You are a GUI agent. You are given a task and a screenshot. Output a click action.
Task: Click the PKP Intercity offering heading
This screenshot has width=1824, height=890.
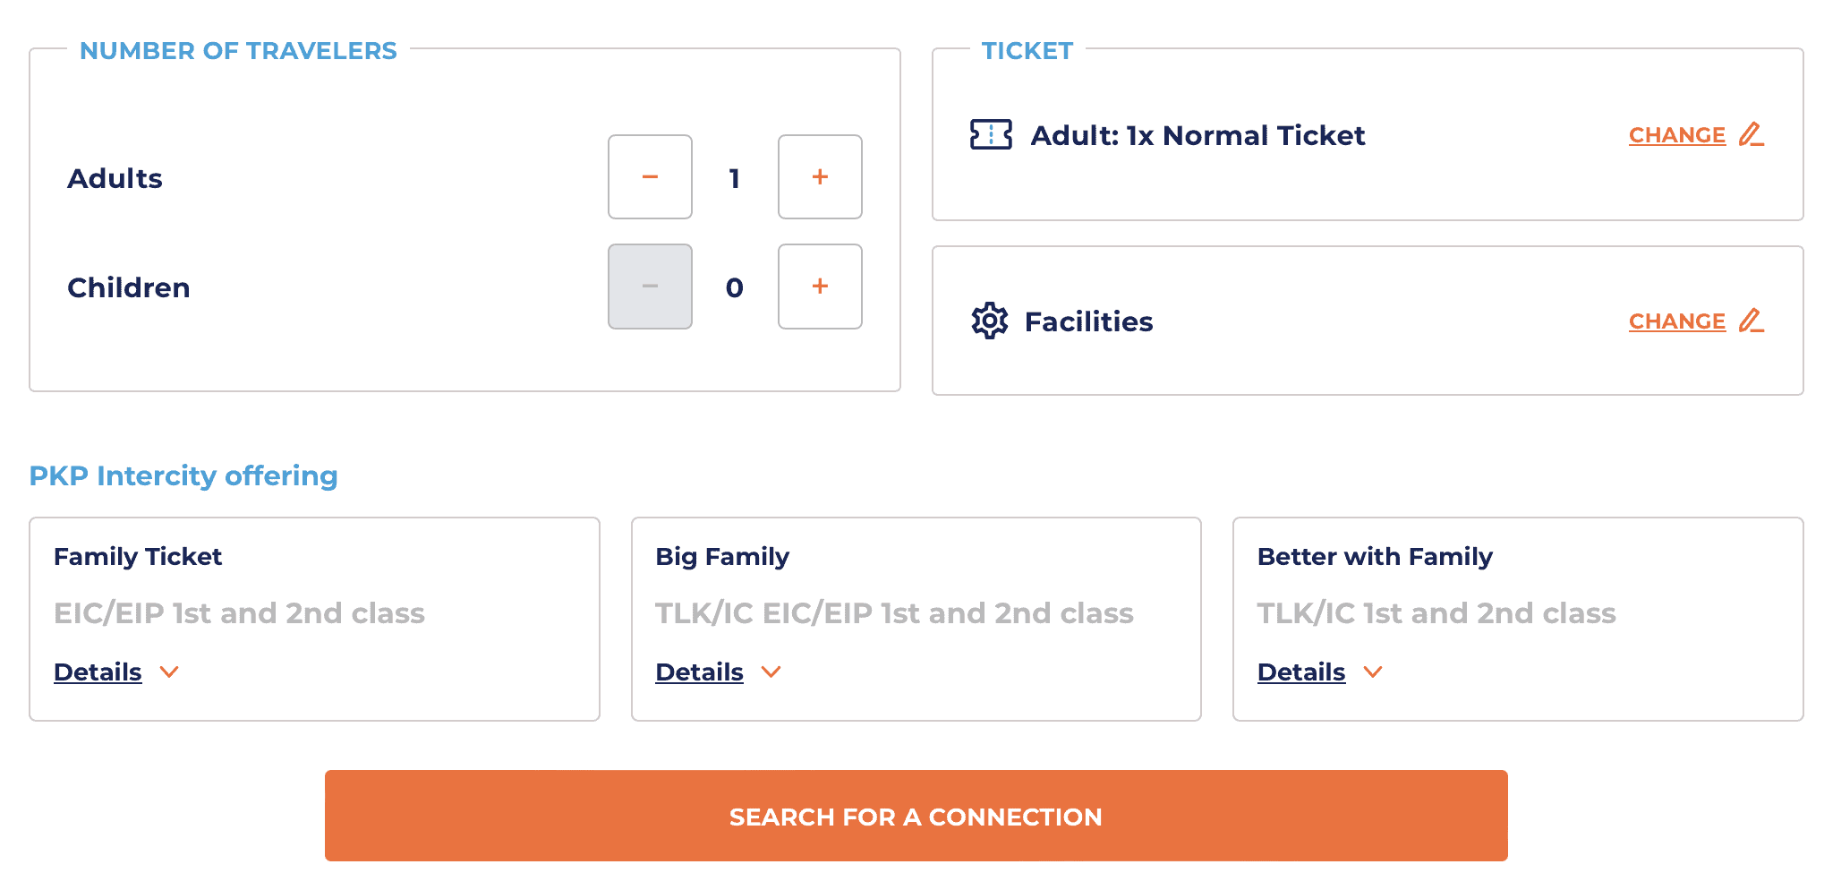coord(183,475)
